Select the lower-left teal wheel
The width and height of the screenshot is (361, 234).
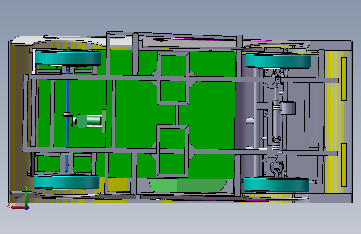click(x=66, y=182)
